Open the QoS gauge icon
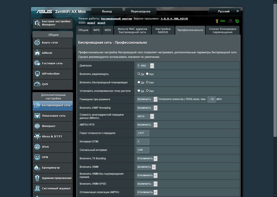277x197 pixels. pos(37,84)
